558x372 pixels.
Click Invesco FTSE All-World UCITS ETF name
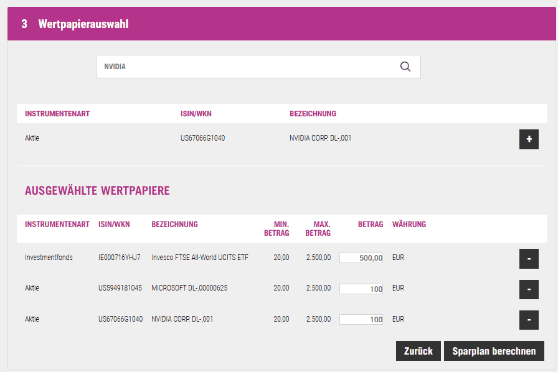coord(200,258)
